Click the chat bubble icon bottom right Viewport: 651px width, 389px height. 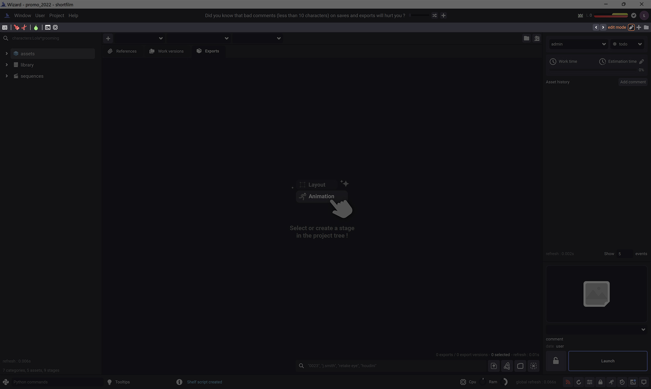[x=644, y=382]
